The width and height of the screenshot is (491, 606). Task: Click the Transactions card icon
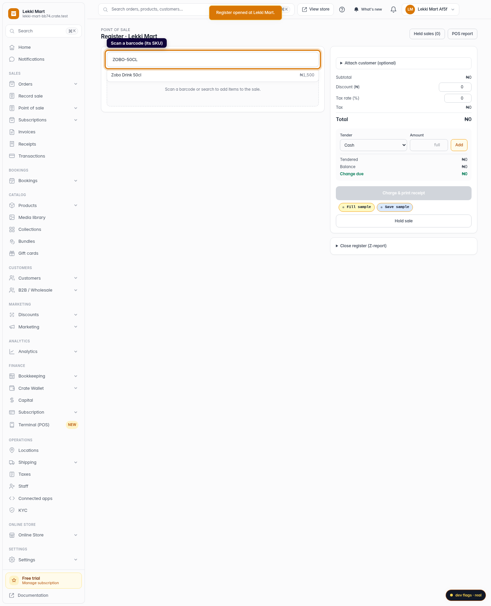(x=12, y=156)
